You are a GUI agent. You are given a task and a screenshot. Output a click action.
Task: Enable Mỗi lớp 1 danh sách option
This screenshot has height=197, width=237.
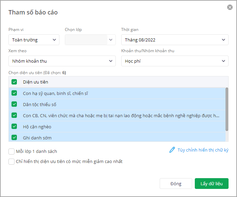point(11,152)
